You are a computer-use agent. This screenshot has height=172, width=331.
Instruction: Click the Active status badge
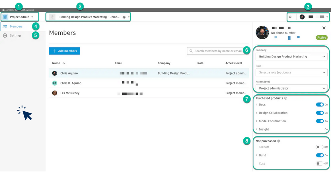[322, 37]
